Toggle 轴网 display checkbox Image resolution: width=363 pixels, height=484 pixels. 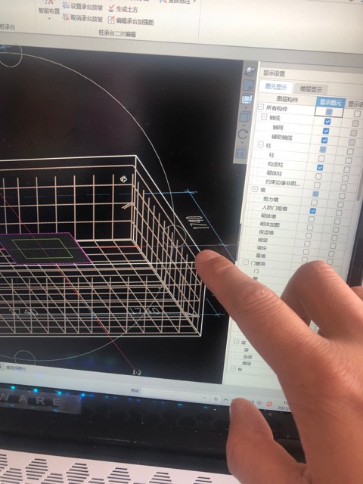326,131
